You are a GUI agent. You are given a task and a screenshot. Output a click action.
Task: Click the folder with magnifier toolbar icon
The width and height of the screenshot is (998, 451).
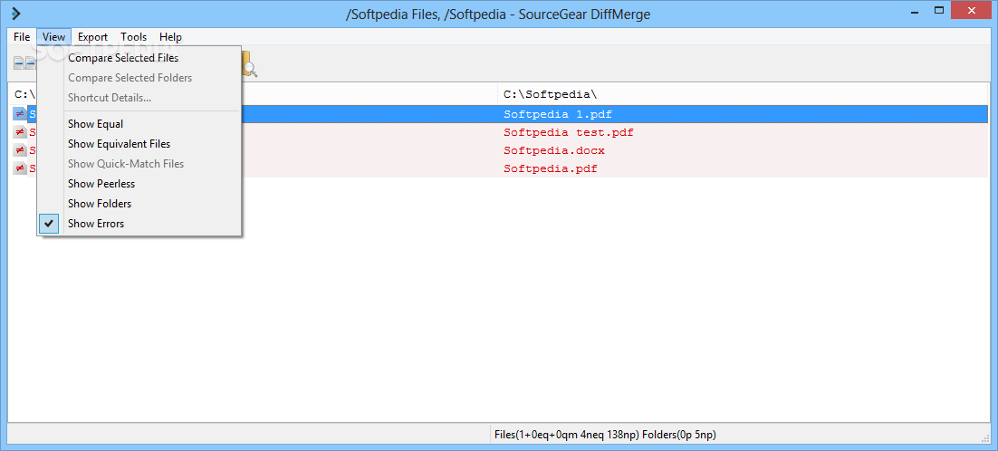click(250, 65)
